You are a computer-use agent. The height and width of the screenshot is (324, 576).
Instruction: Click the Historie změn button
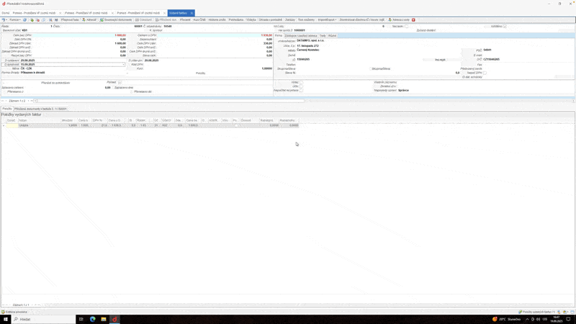217,20
